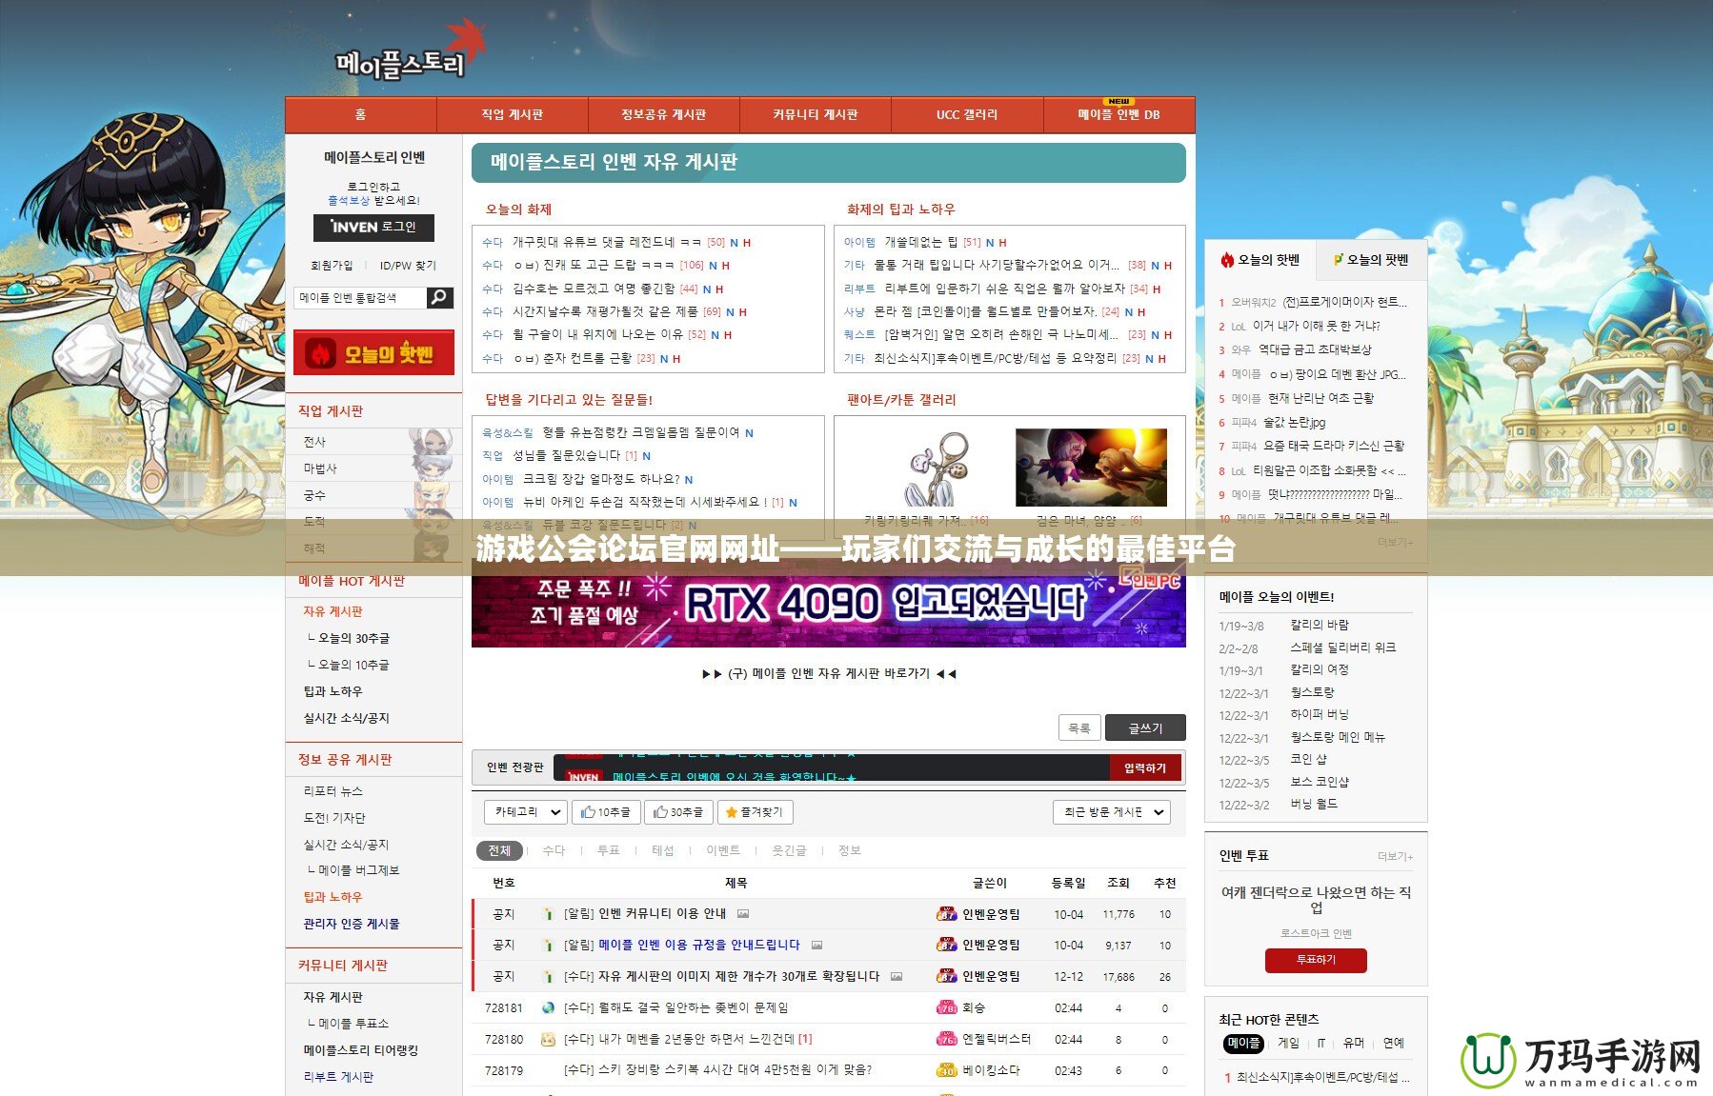Click the 목록 button

click(x=1079, y=727)
